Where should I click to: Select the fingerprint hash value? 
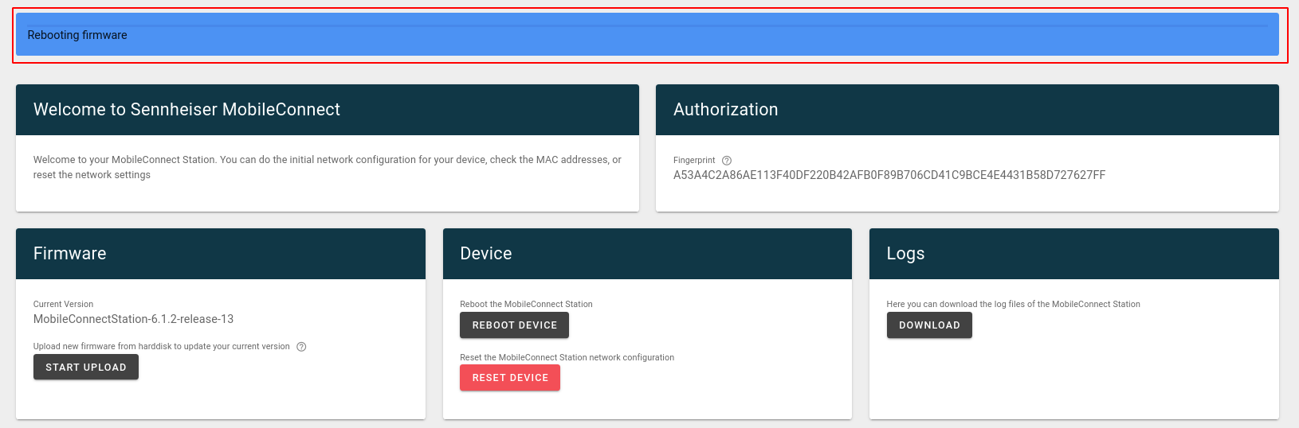[889, 175]
